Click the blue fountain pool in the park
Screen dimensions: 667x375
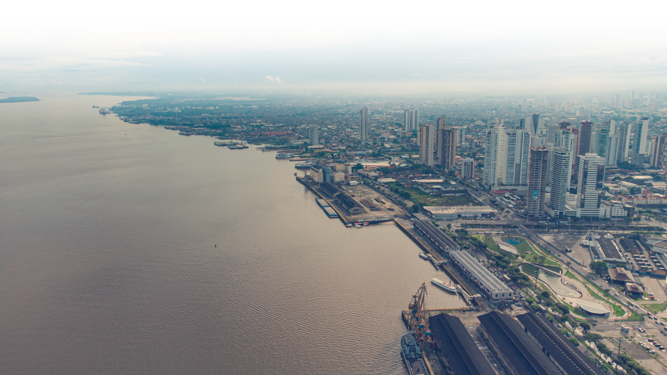tap(514, 241)
